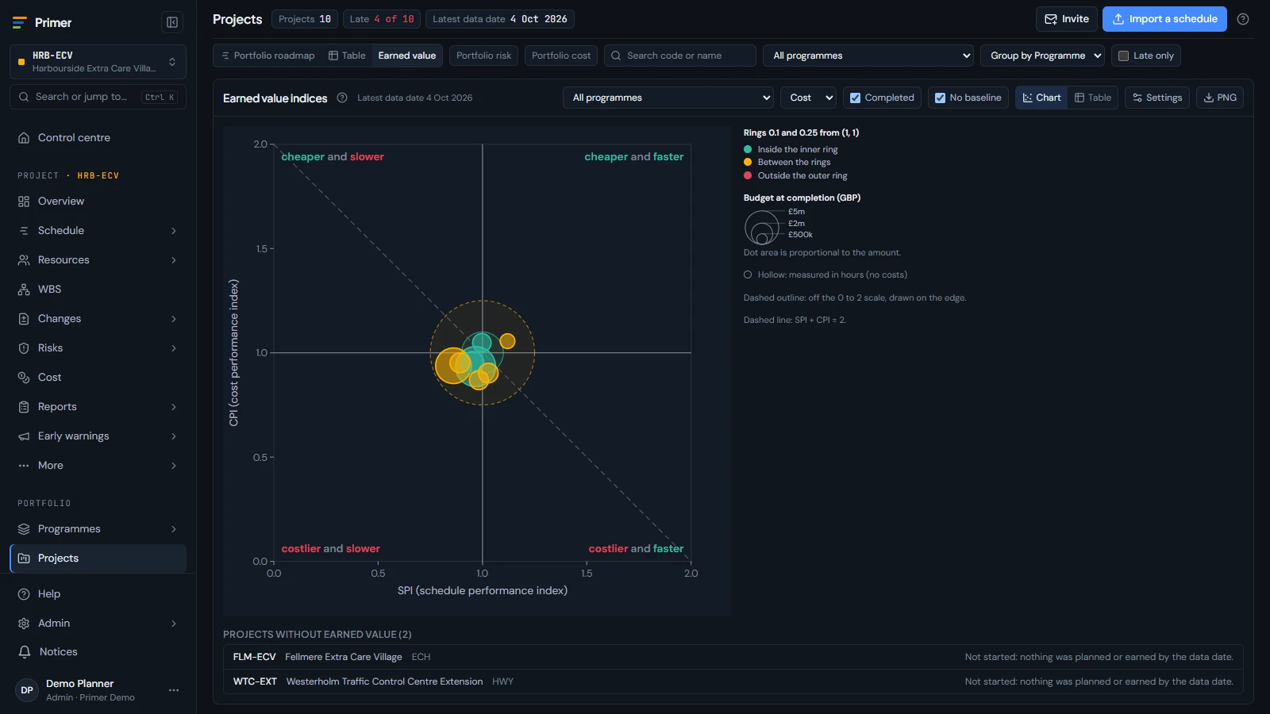Collapse the sidebar panel icon
Image resolution: width=1270 pixels, height=714 pixels.
[172, 22]
